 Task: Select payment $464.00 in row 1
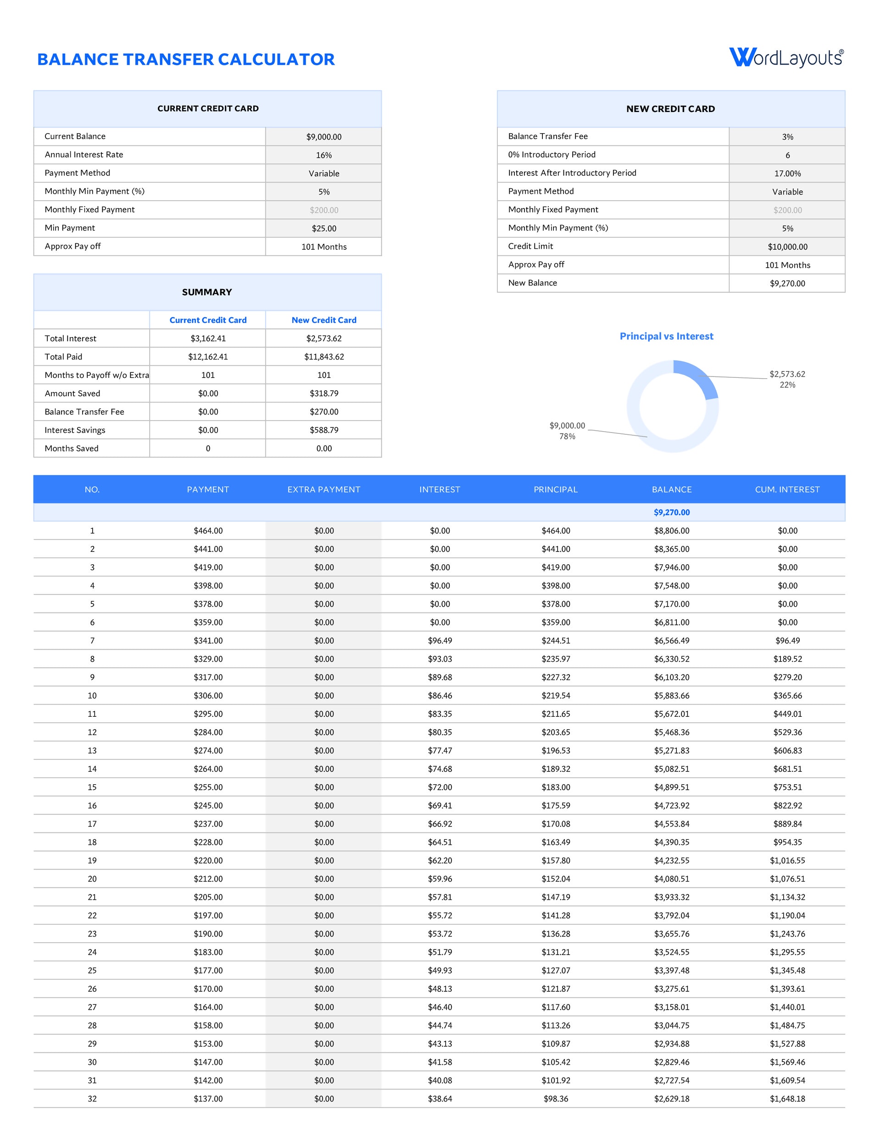point(208,531)
